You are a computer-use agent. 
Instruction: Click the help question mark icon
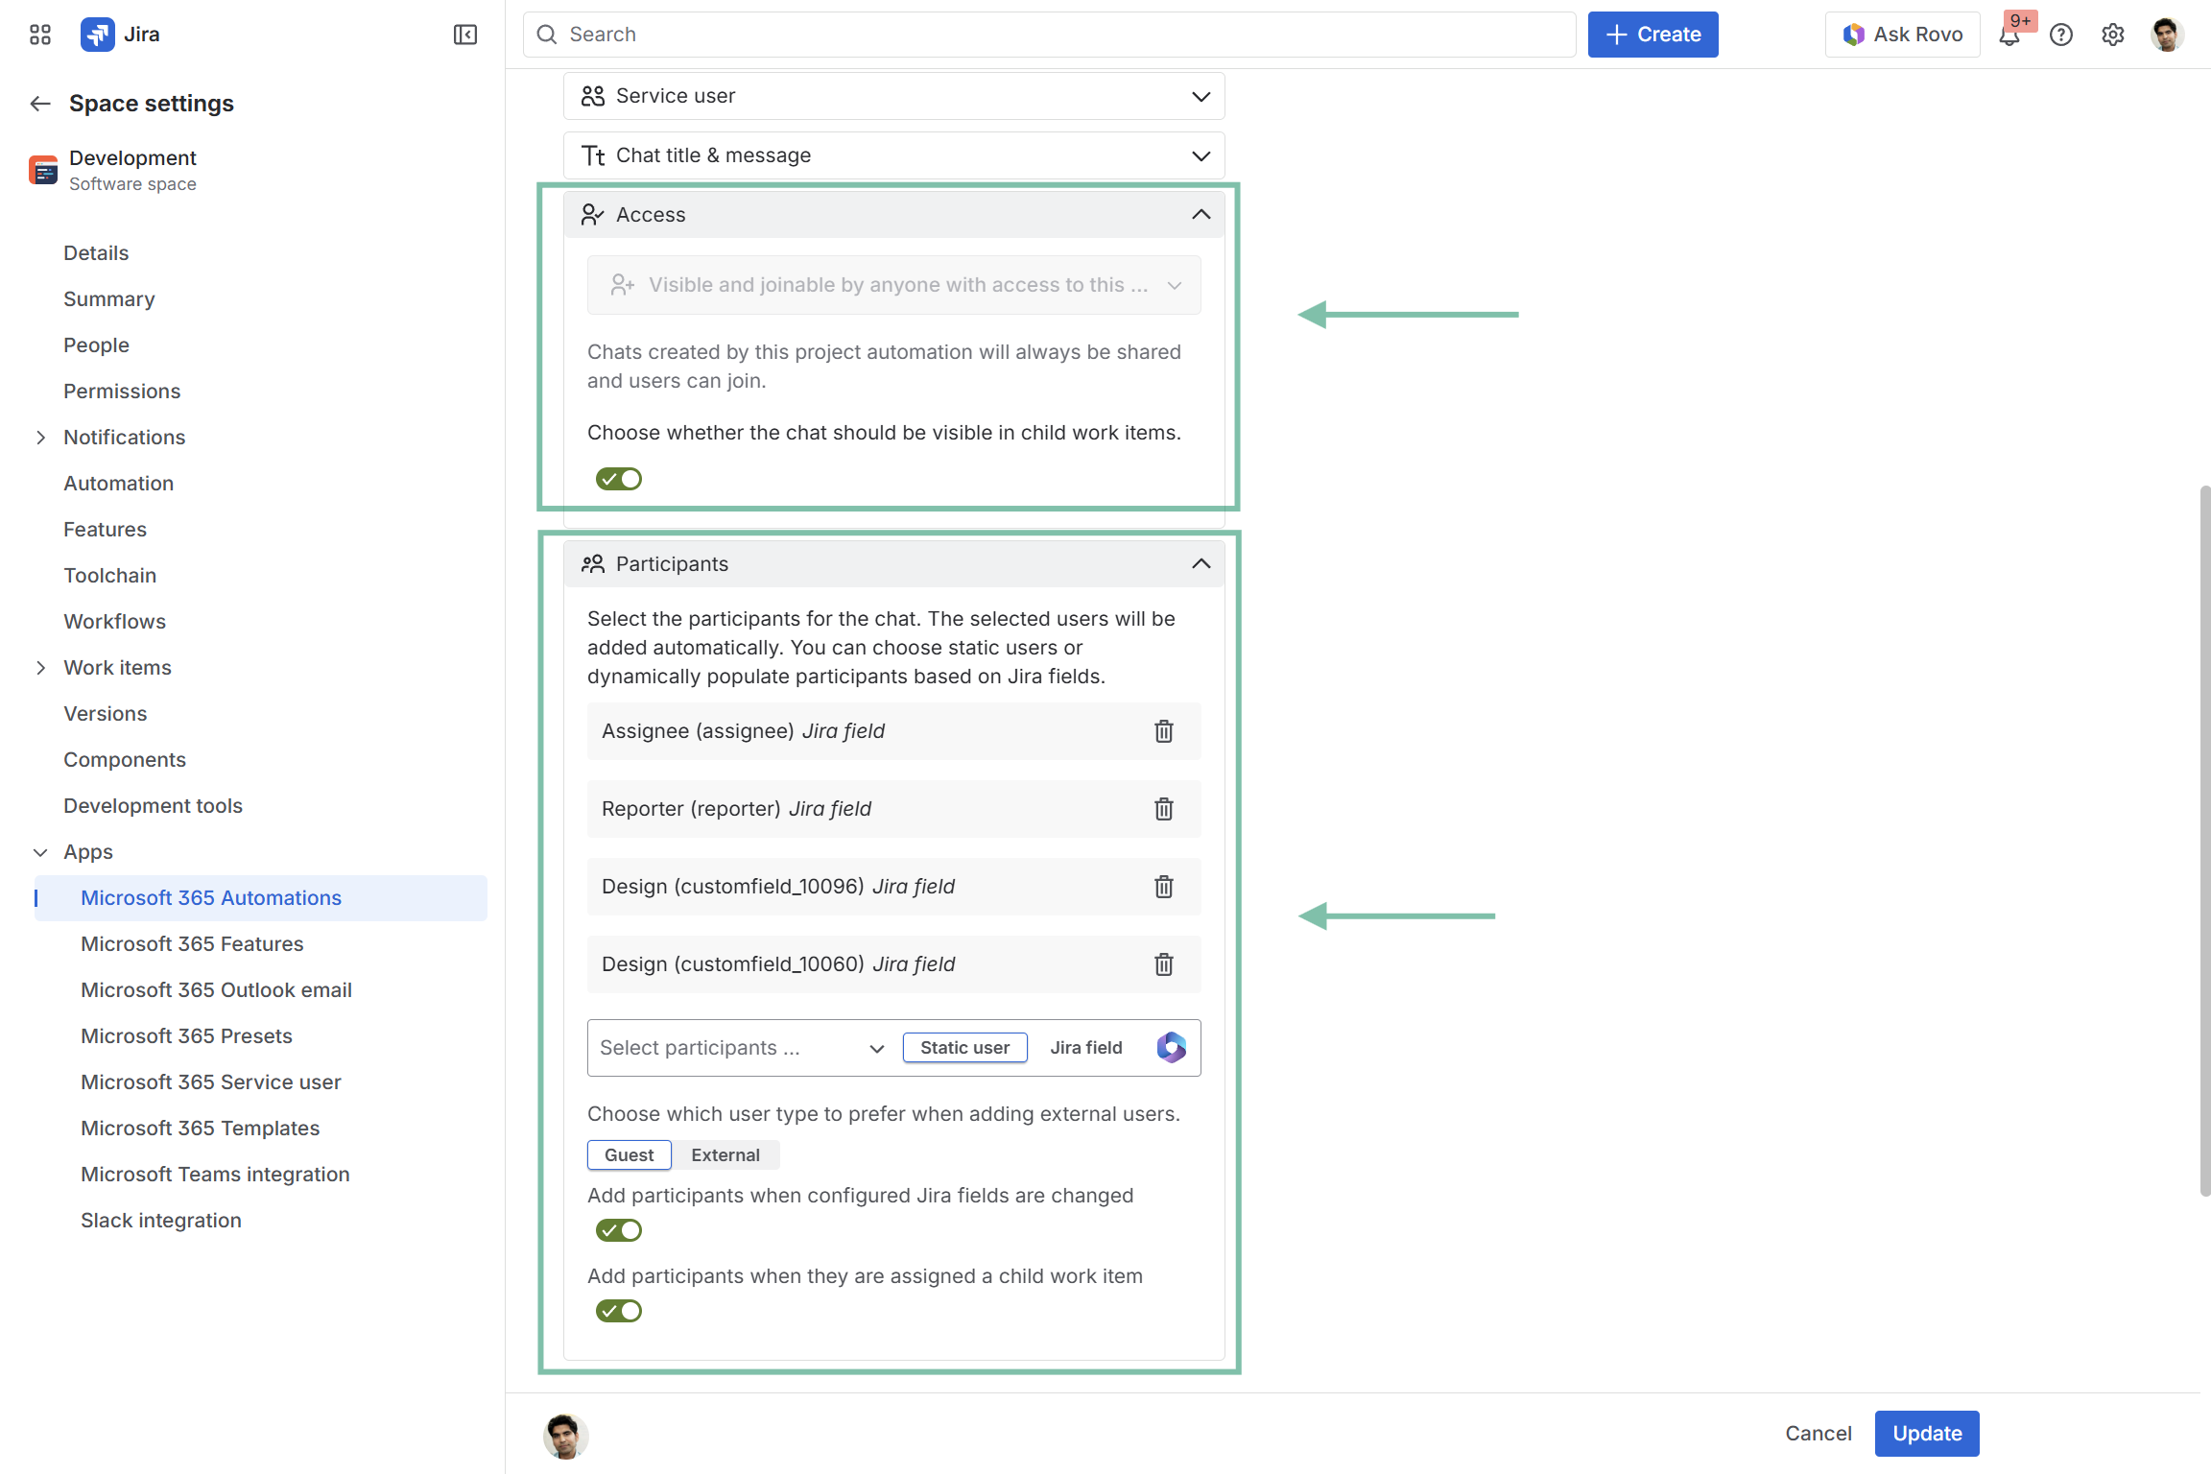2061,36
